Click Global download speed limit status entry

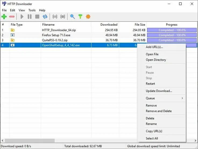tap(153, 146)
